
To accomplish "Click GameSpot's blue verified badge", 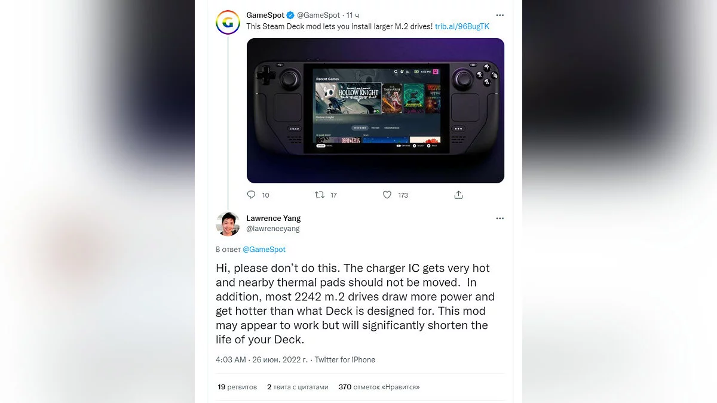I will pos(290,15).
